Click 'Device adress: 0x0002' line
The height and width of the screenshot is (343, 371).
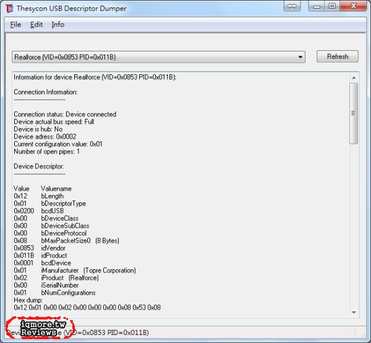(45, 136)
